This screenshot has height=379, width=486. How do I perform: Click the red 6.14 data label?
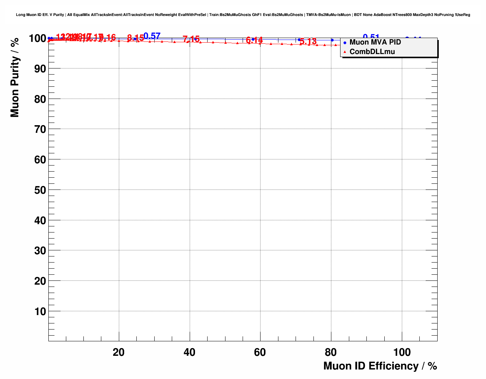coord(254,40)
